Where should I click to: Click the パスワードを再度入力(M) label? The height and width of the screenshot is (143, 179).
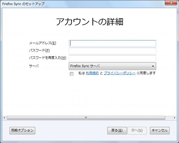click(48, 58)
